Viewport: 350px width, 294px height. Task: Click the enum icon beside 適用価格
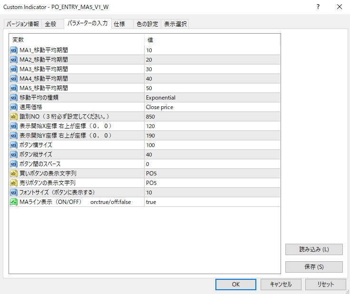pyautogui.click(x=14, y=107)
